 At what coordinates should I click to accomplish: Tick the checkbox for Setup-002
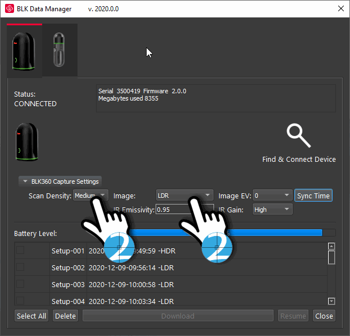(20, 267)
